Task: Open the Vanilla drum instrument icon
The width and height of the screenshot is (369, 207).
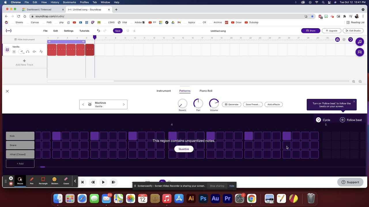Action: coord(7,50)
